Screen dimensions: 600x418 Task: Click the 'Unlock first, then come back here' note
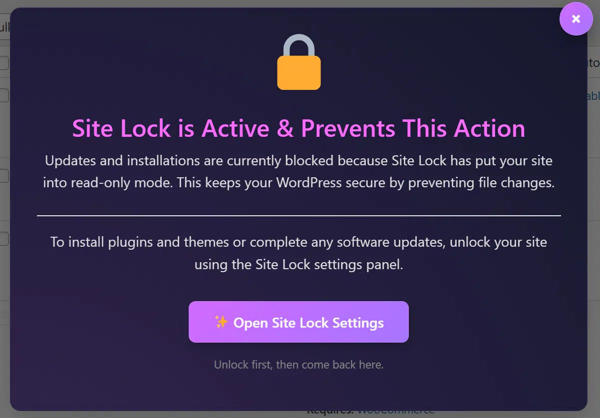(299, 365)
